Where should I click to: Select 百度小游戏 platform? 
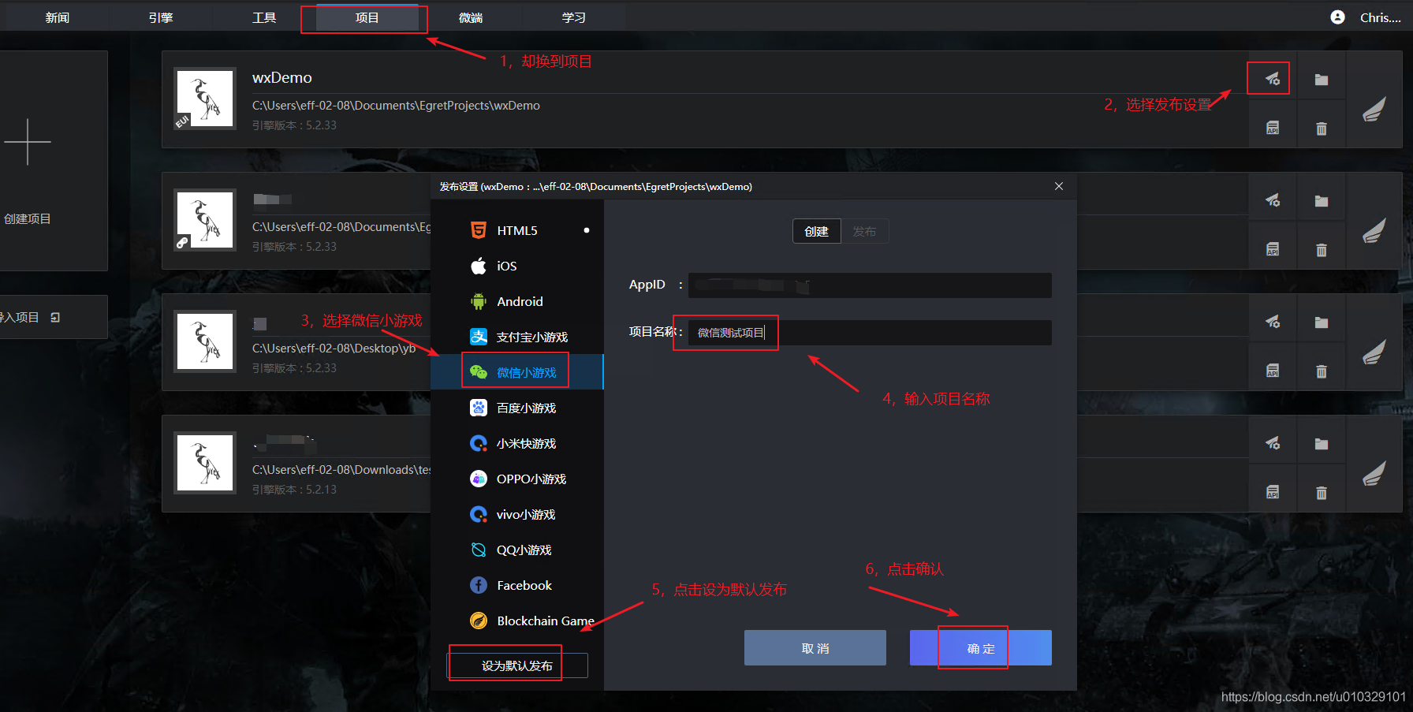517,408
